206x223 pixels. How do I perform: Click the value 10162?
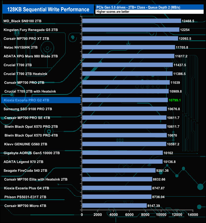[x=168, y=153]
